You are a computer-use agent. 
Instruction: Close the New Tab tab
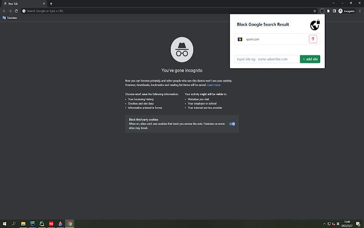click(x=44, y=3)
